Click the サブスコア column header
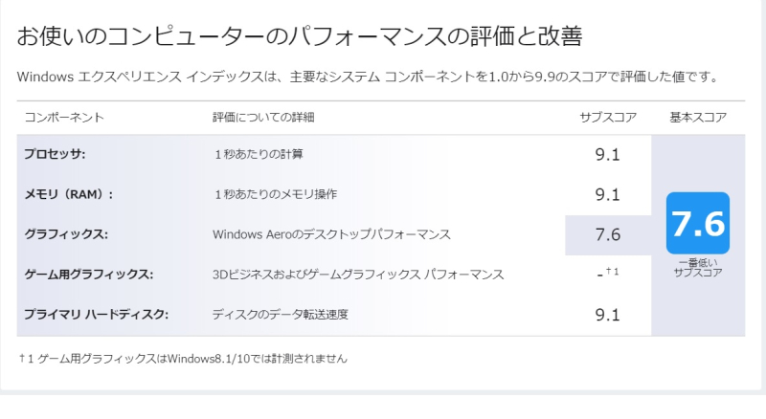Image resolution: width=766 pixels, height=419 pixels. click(x=608, y=118)
